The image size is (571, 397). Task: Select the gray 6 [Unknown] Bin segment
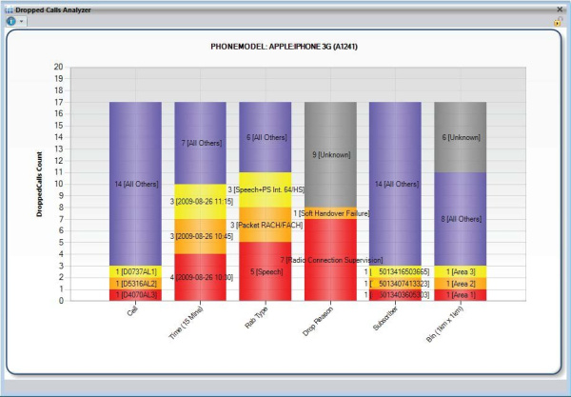point(461,137)
